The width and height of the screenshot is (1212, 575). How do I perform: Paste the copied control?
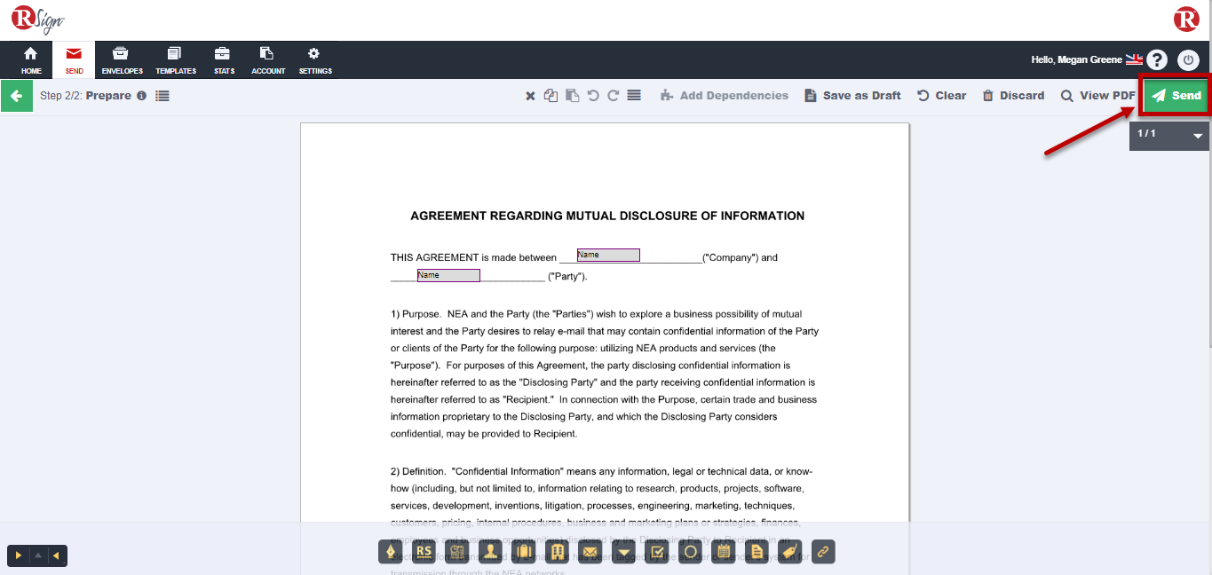click(x=572, y=96)
